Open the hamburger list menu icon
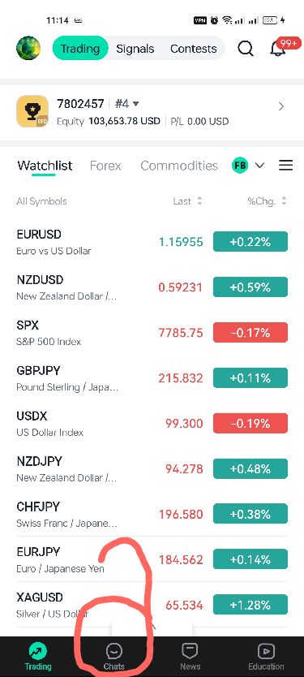Viewport: 304px width, 677px height. coord(285,166)
